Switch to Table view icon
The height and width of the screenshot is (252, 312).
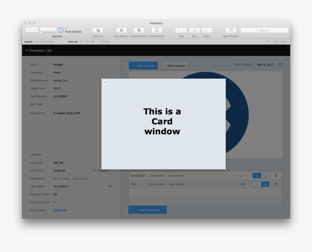click(x=93, y=42)
